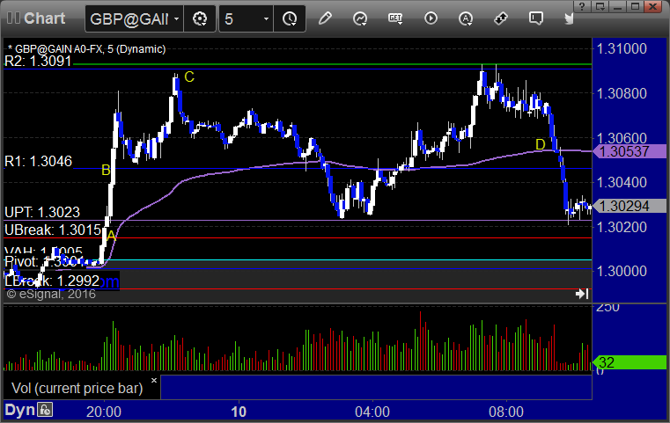Click the Vol (current price bar) label

point(77,388)
